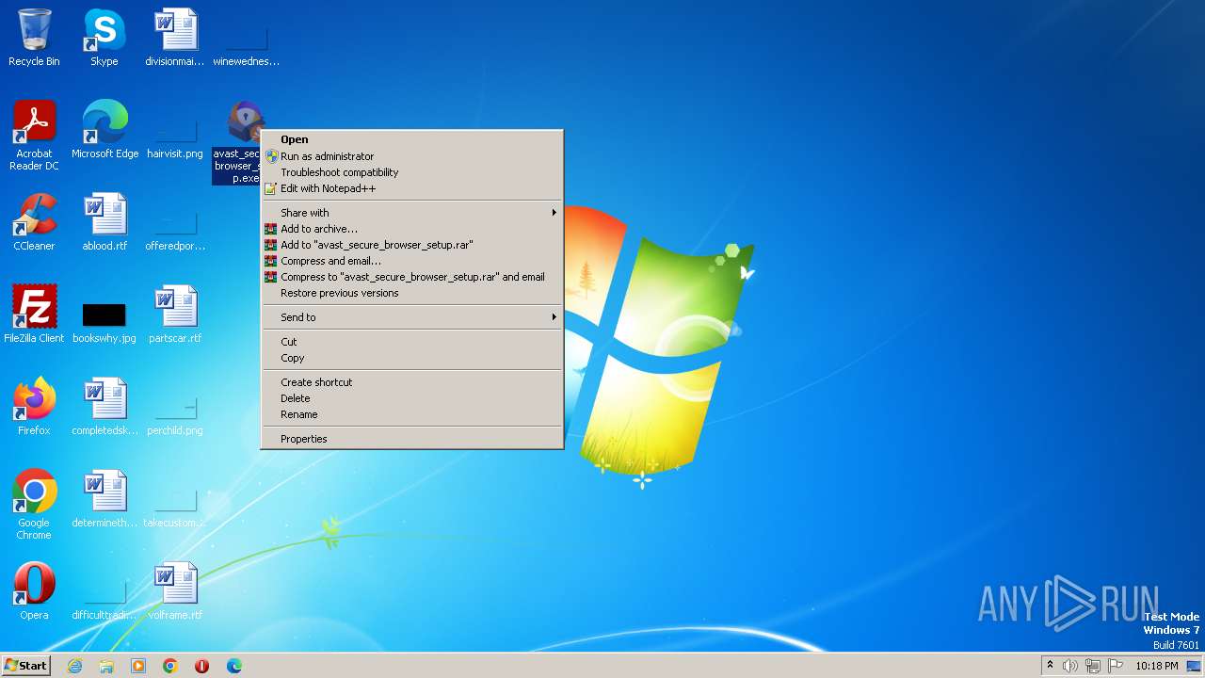The height and width of the screenshot is (678, 1205).
Task: Choose Copy in the context menu
Action: pyautogui.click(x=412, y=358)
